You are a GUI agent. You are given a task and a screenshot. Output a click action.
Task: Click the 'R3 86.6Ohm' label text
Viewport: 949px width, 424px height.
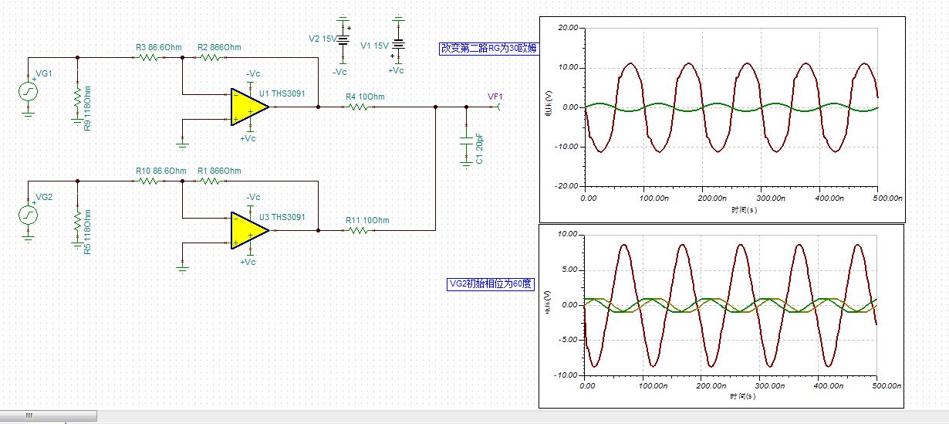click(x=157, y=48)
